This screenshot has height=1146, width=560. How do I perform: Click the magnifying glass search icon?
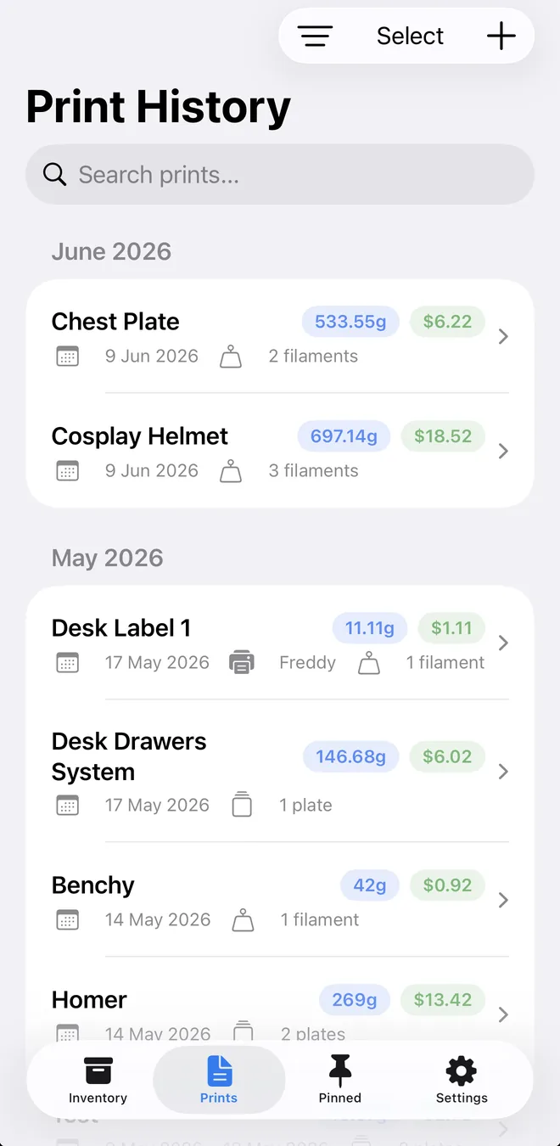point(55,174)
